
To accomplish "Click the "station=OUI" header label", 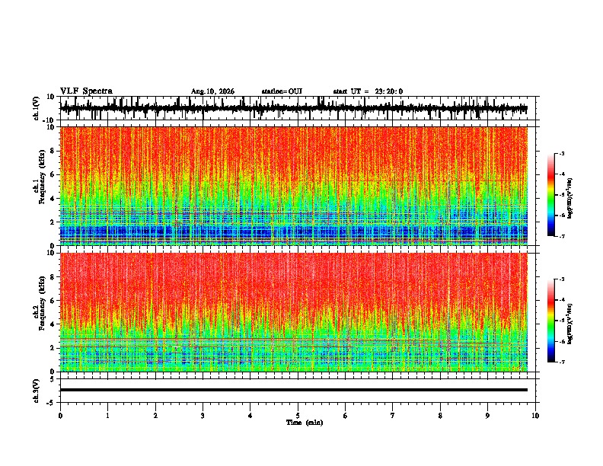I will (282, 91).
